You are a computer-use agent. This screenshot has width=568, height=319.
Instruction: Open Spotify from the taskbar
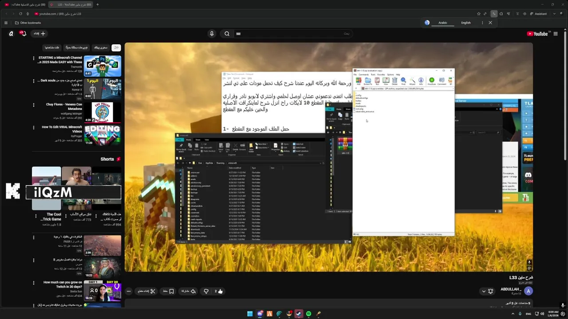tap(308, 314)
